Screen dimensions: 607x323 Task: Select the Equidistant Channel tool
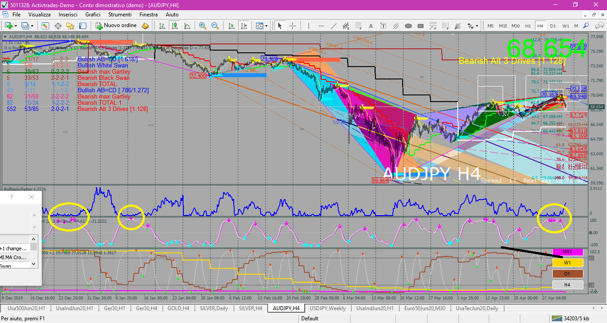(346, 26)
